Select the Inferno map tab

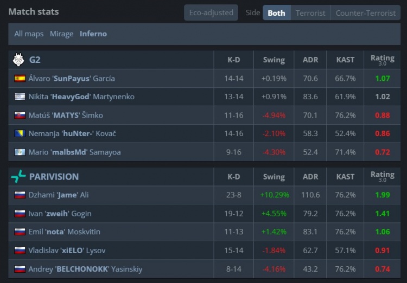point(93,34)
